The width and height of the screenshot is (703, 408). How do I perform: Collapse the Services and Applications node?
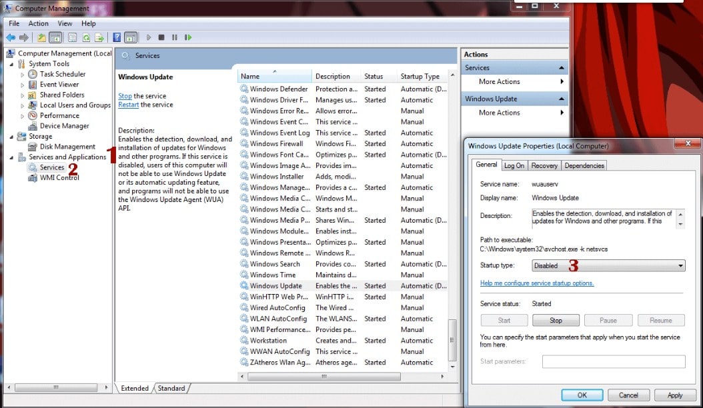(x=11, y=157)
